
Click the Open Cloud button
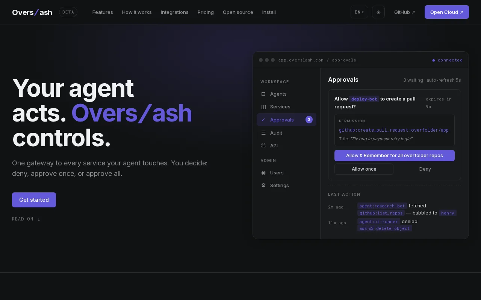447,12
